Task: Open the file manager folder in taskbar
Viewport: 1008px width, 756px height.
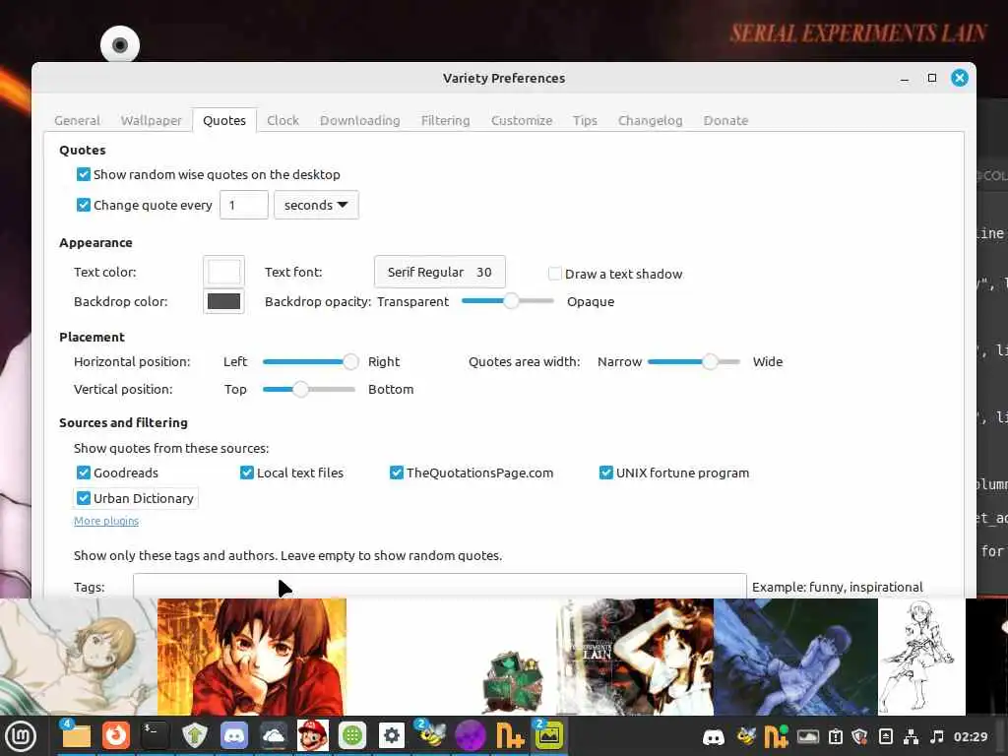Action: click(x=76, y=735)
